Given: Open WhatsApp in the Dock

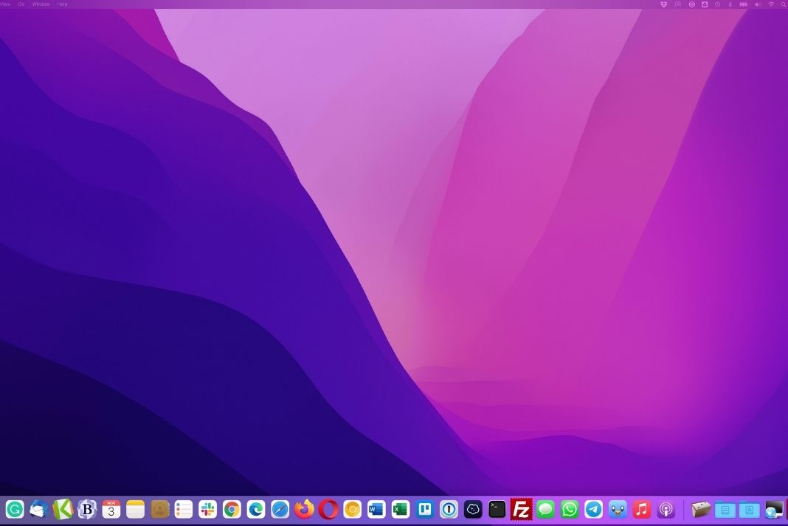Looking at the screenshot, I should click(570, 509).
